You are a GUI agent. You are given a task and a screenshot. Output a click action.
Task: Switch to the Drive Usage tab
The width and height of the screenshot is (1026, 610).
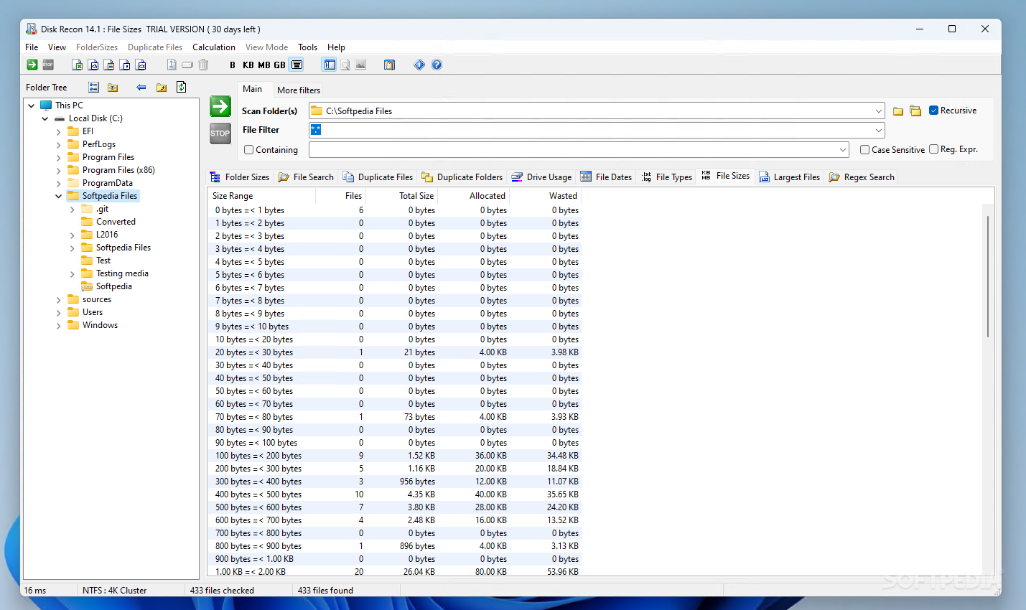coord(542,177)
